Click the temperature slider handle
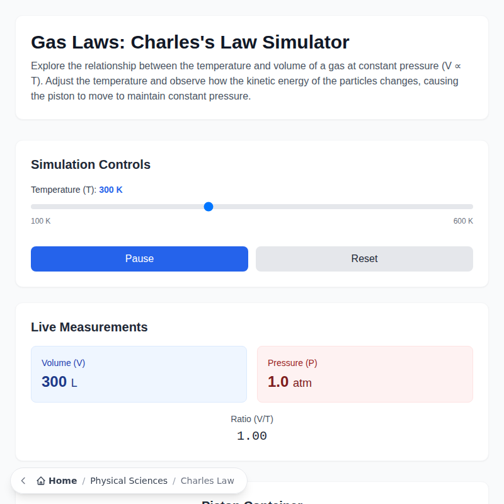Screen dimensions: 504x504 click(x=209, y=206)
